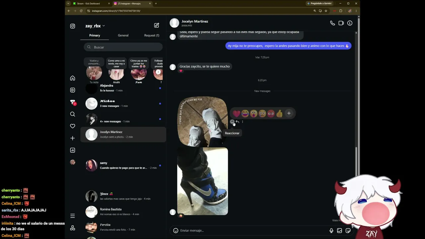Viewport: 425px width, 239px height.
Task: Click Pregúntale a Gemini button
Action: coord(319,3)
